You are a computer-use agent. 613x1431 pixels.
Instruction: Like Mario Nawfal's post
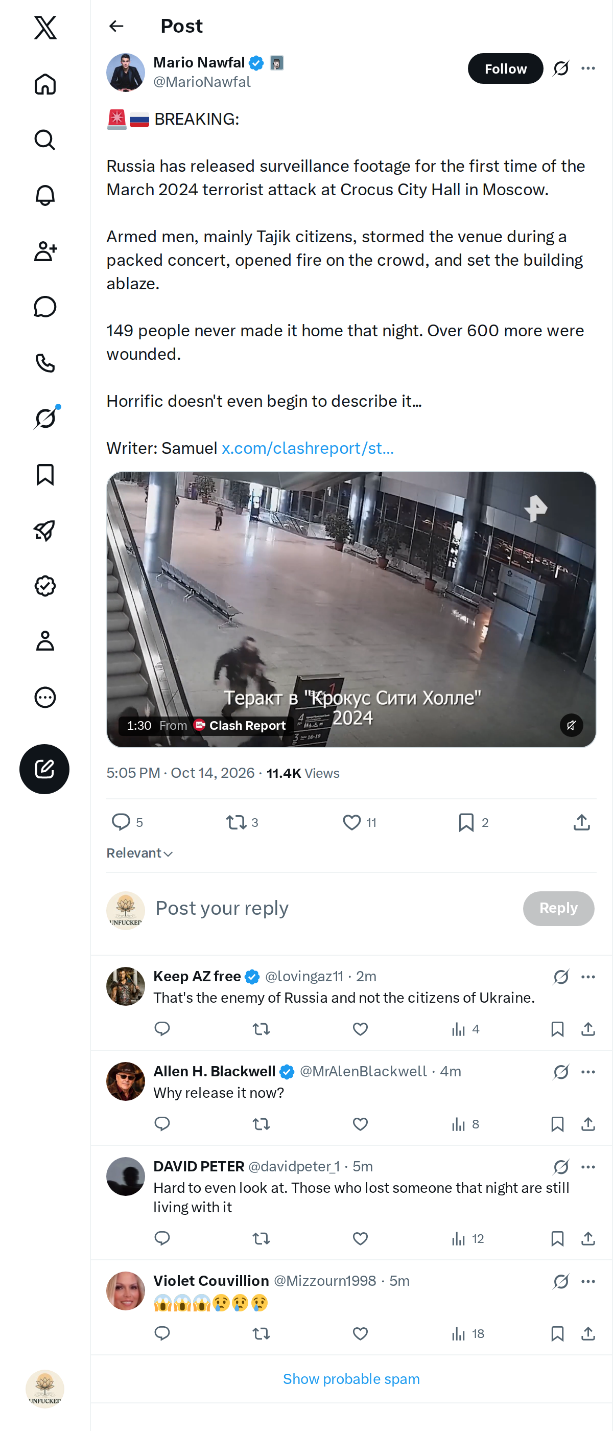click(351, 822)
